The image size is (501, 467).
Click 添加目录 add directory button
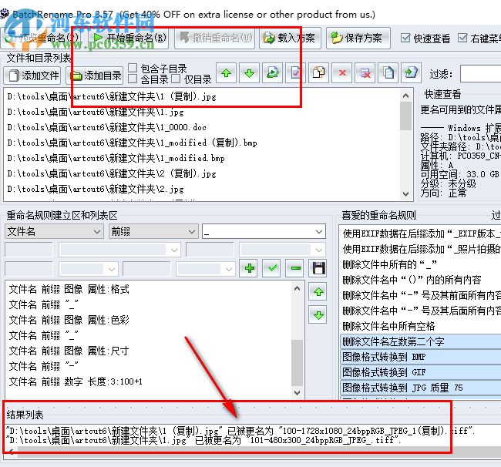95,76
